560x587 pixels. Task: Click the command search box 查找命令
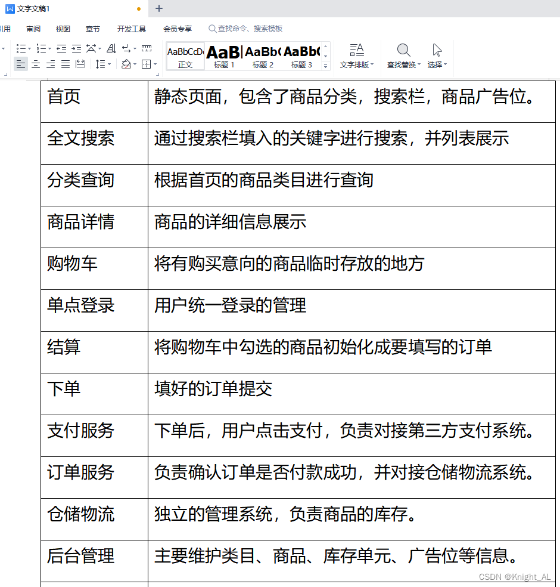(245, 29)
